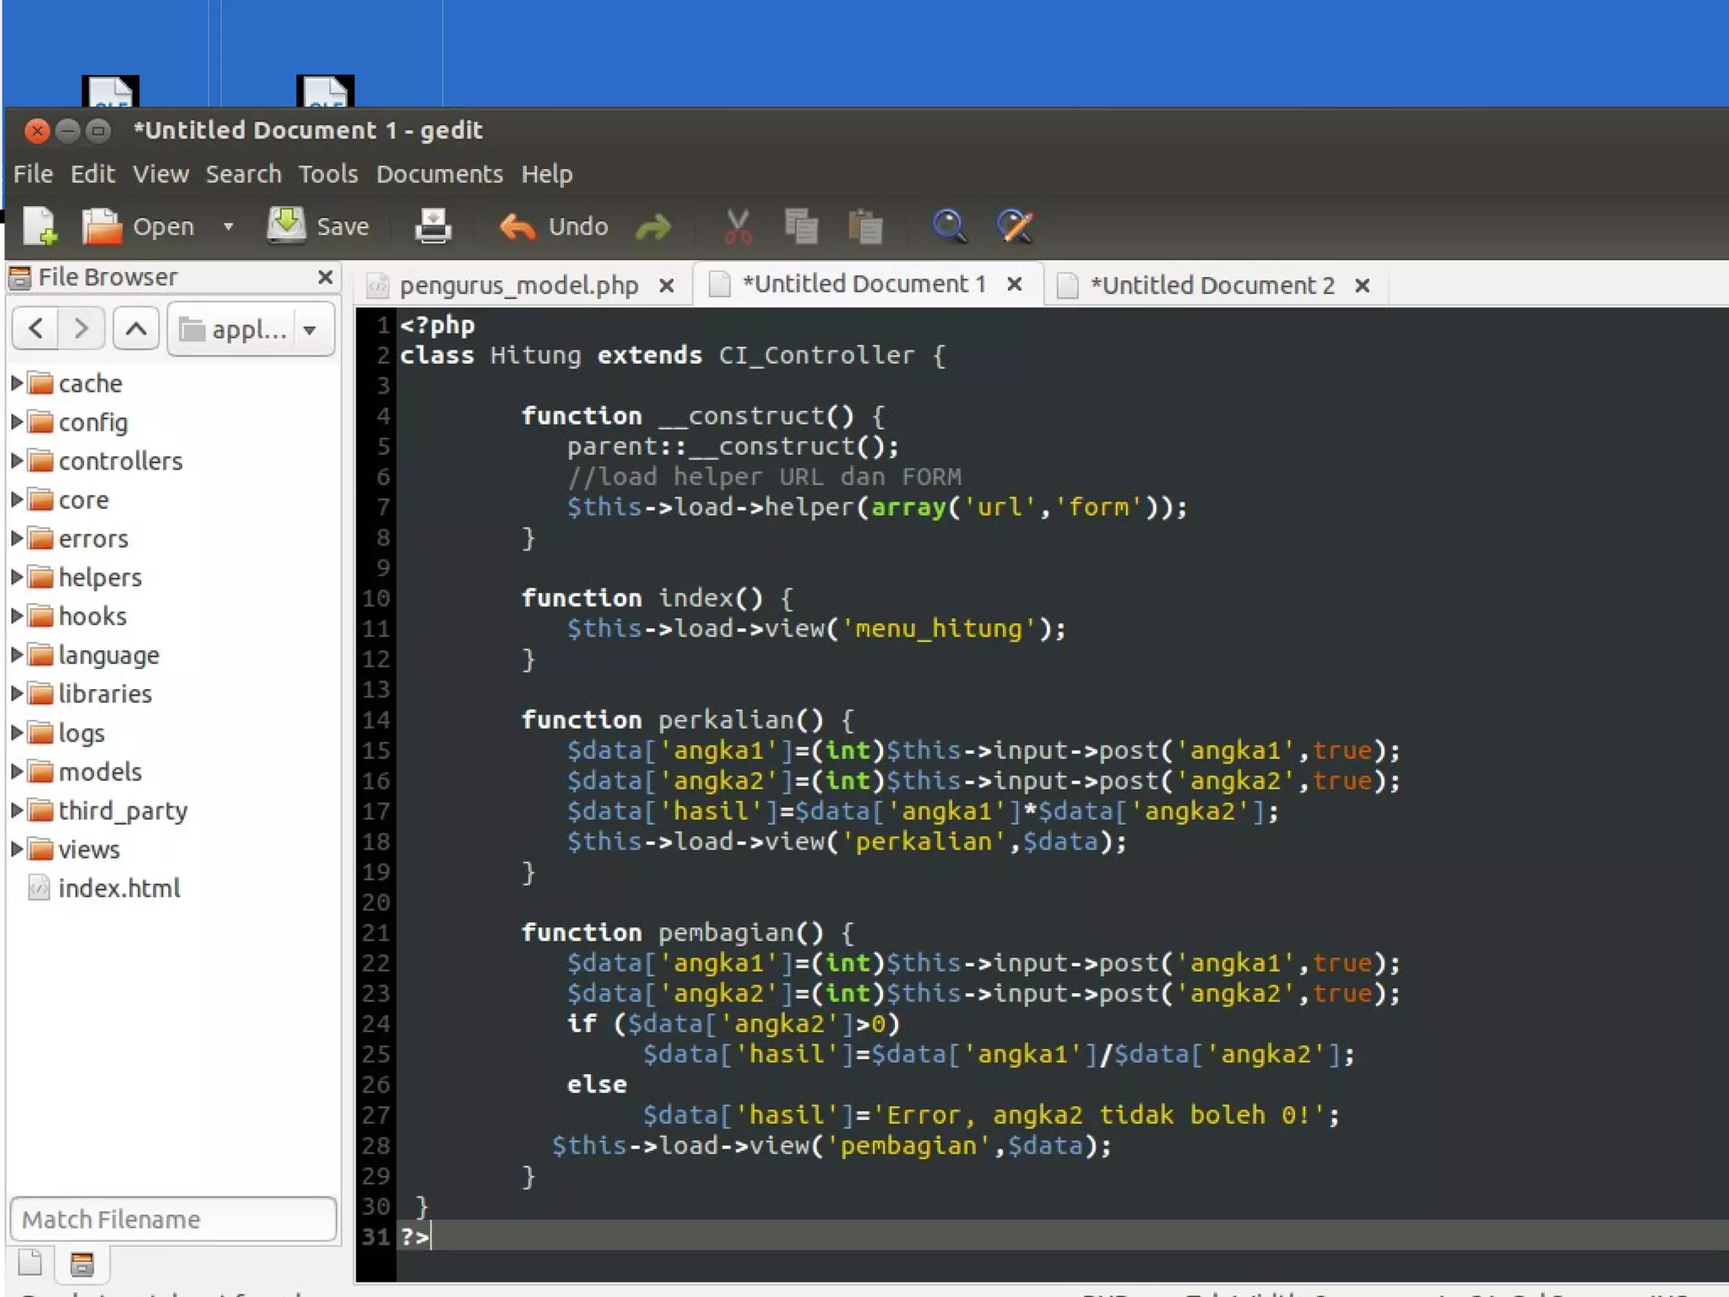Expand the views folder tree arrow
1729x1297 pixels.
(17, 849)
